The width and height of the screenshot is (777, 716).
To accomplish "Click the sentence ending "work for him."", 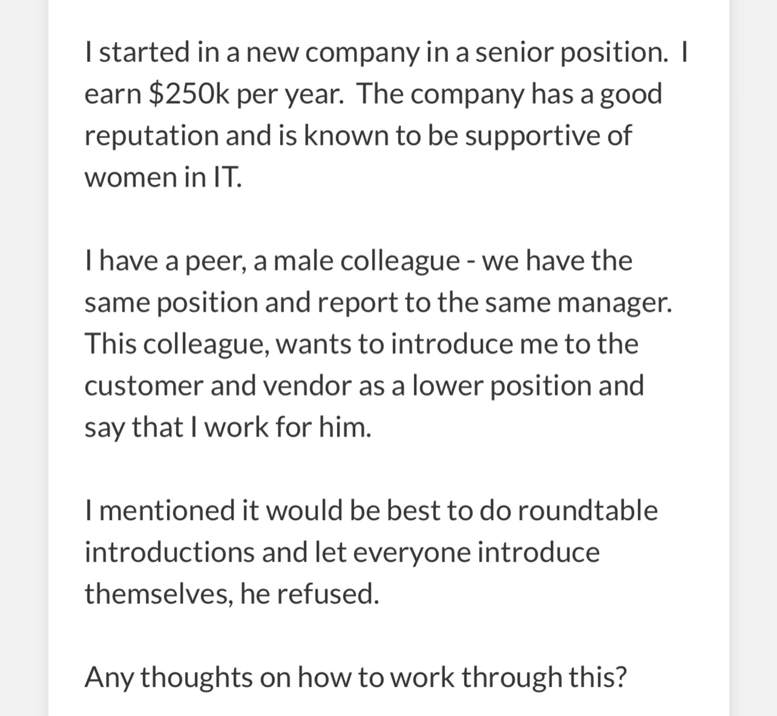I will (x=228, y=428).
